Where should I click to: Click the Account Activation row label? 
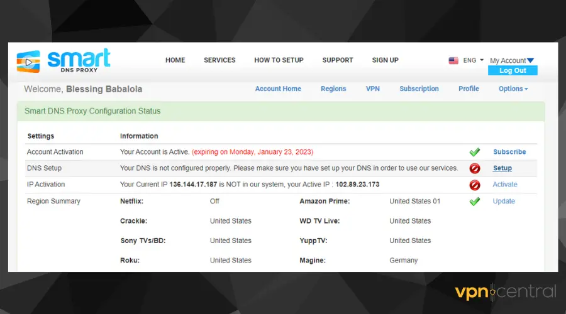55,152
